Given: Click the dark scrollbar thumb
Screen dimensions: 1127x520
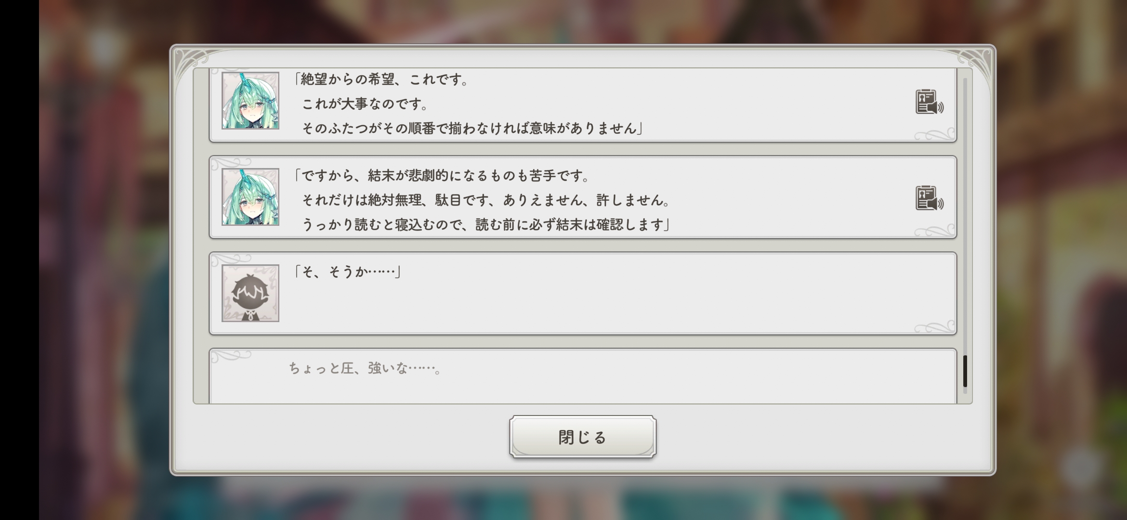Looking at the screenshot, I should point(965,371).
